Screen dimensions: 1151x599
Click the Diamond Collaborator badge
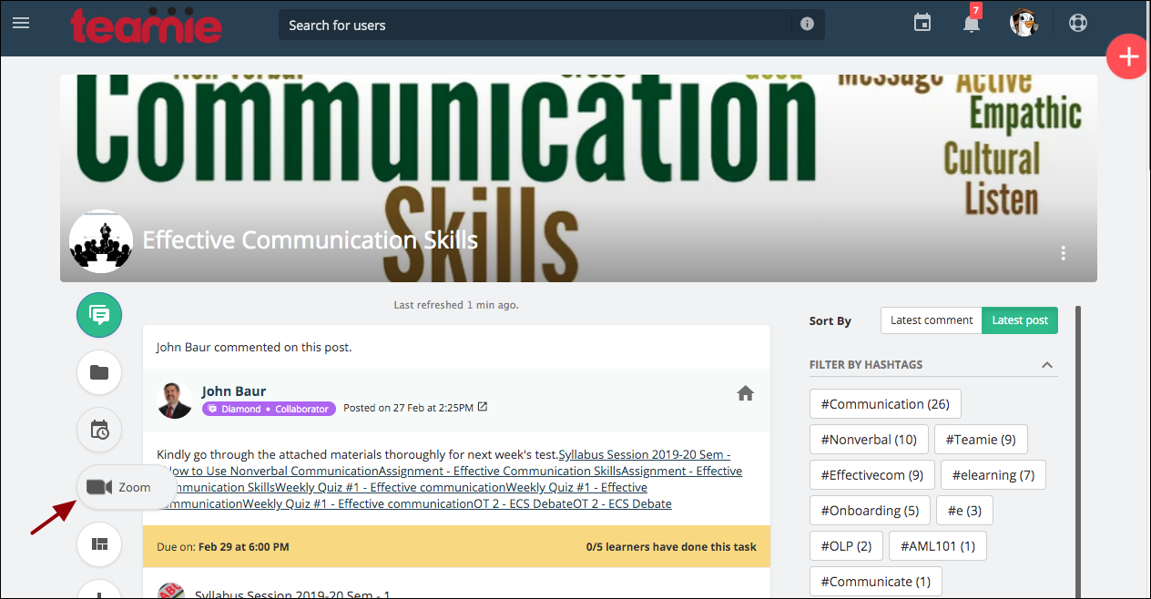point(269,409)
